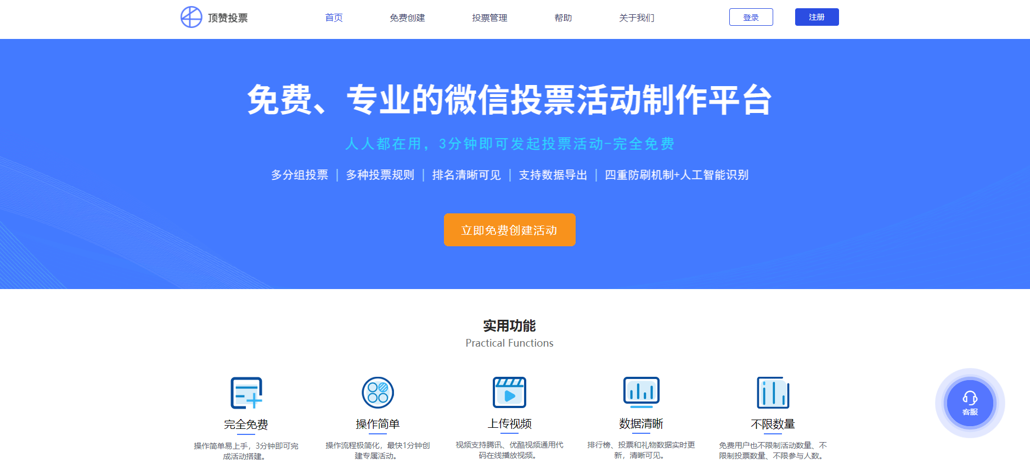Viewport: 1030px width, 464px height.
Task: Click the 完全免费 feature icon
Action: (x=246, y=393)
